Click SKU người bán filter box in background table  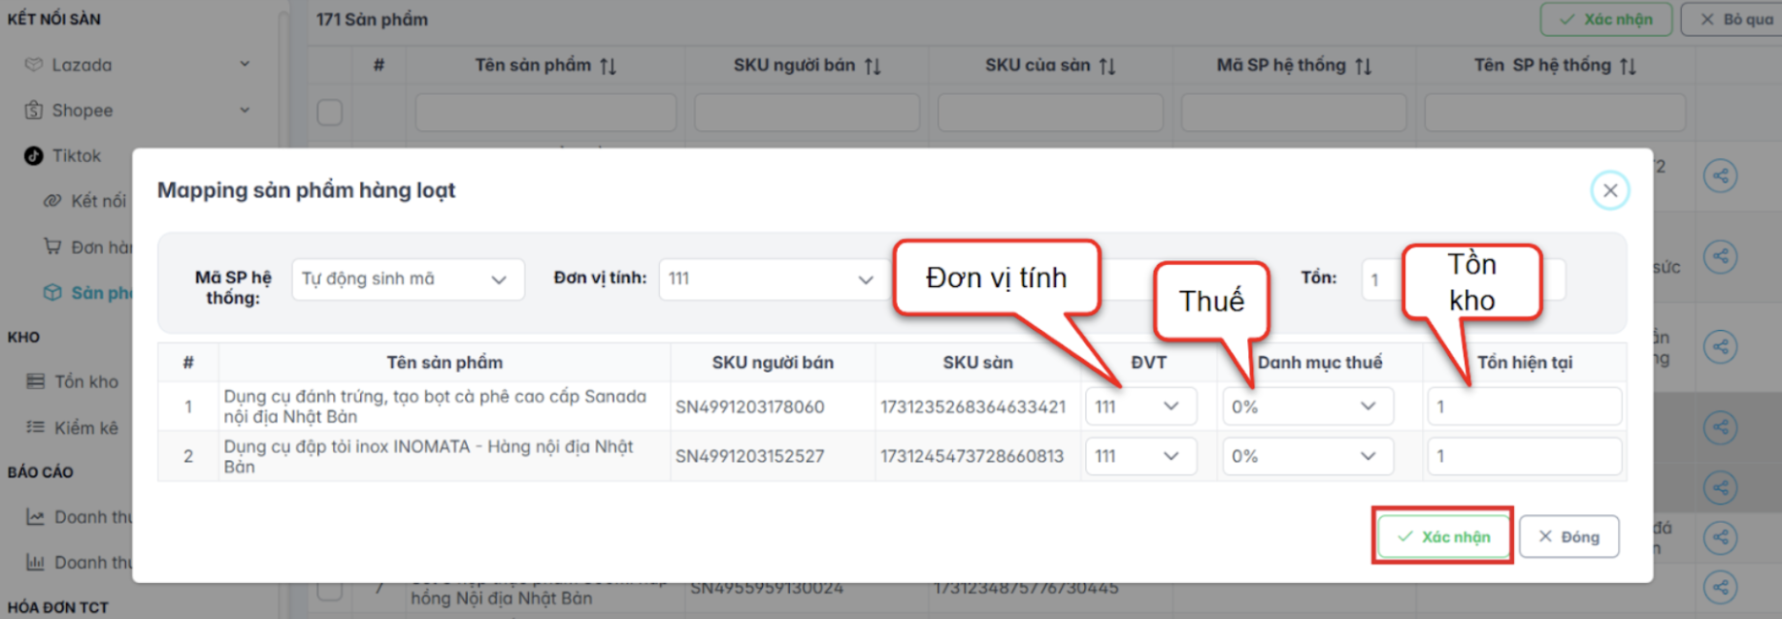807,113
